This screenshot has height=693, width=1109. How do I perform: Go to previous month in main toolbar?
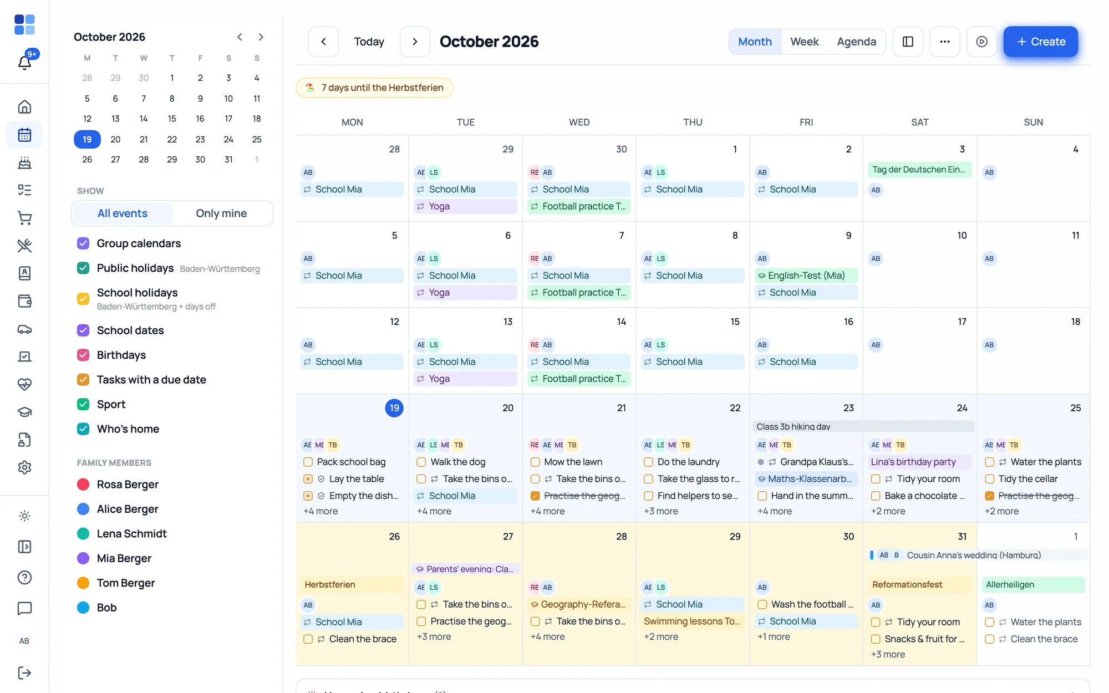[x=323, y=42]
